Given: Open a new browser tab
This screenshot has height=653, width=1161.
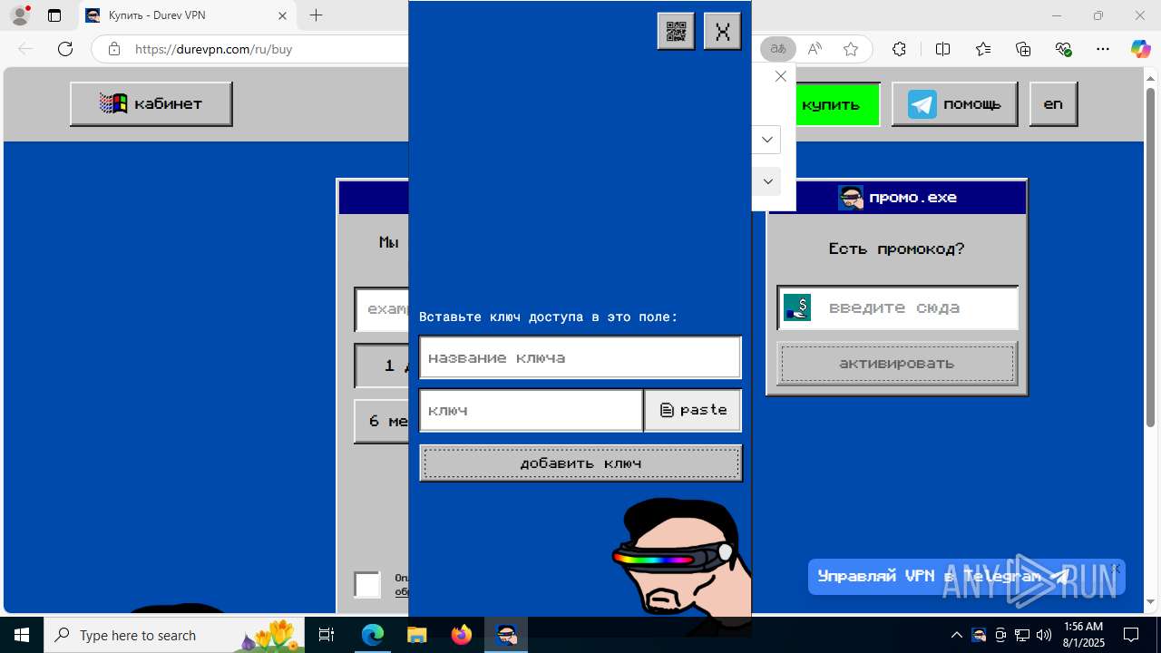Looking at the screenshot, I should (316, 15).
